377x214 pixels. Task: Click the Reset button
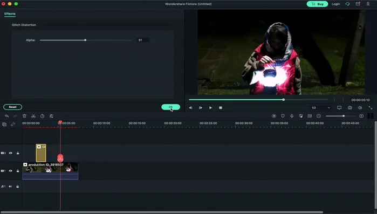pyautogui.click(x=13, y=107)
